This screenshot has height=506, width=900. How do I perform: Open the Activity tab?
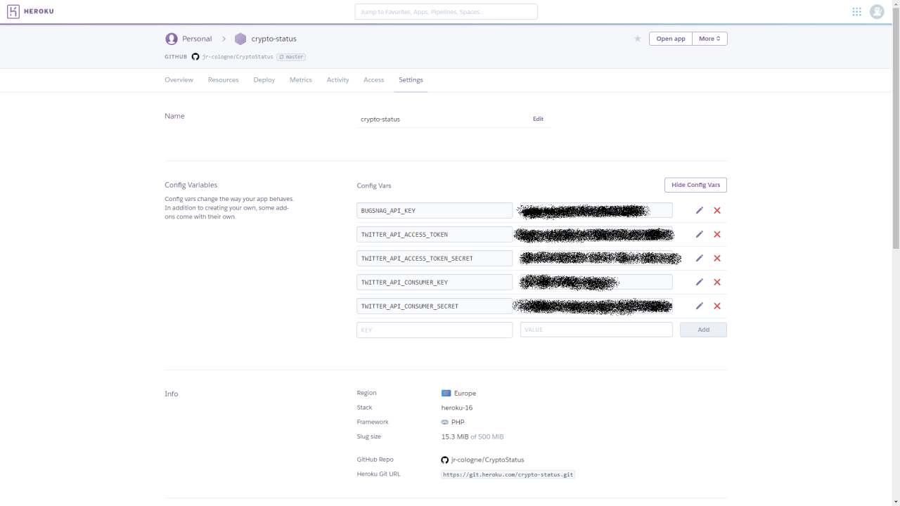[x=337, y=80]
